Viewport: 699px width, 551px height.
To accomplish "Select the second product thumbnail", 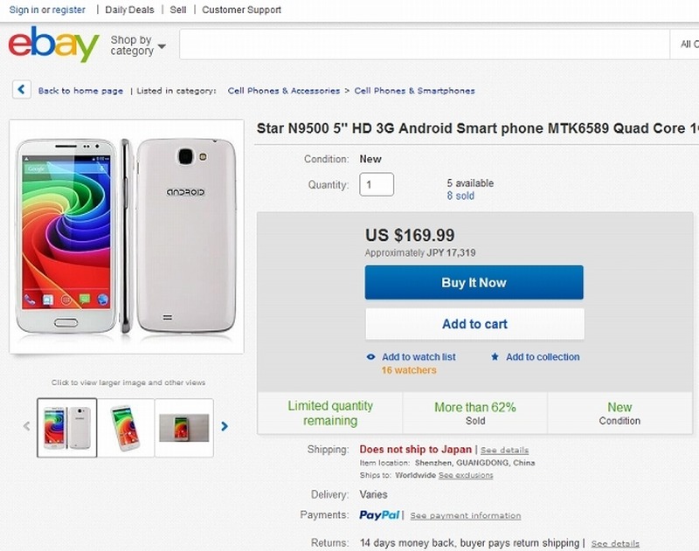I will point(126,428).
